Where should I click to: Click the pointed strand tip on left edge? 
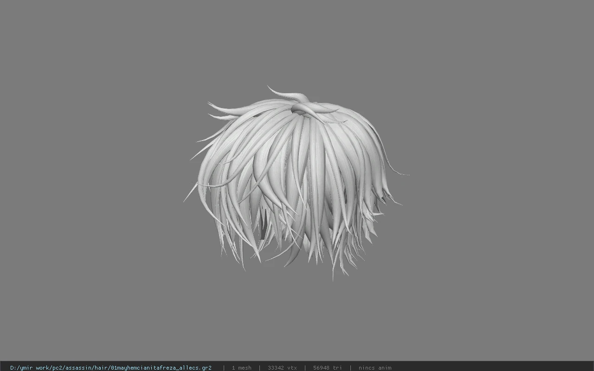tap(188, 197)
